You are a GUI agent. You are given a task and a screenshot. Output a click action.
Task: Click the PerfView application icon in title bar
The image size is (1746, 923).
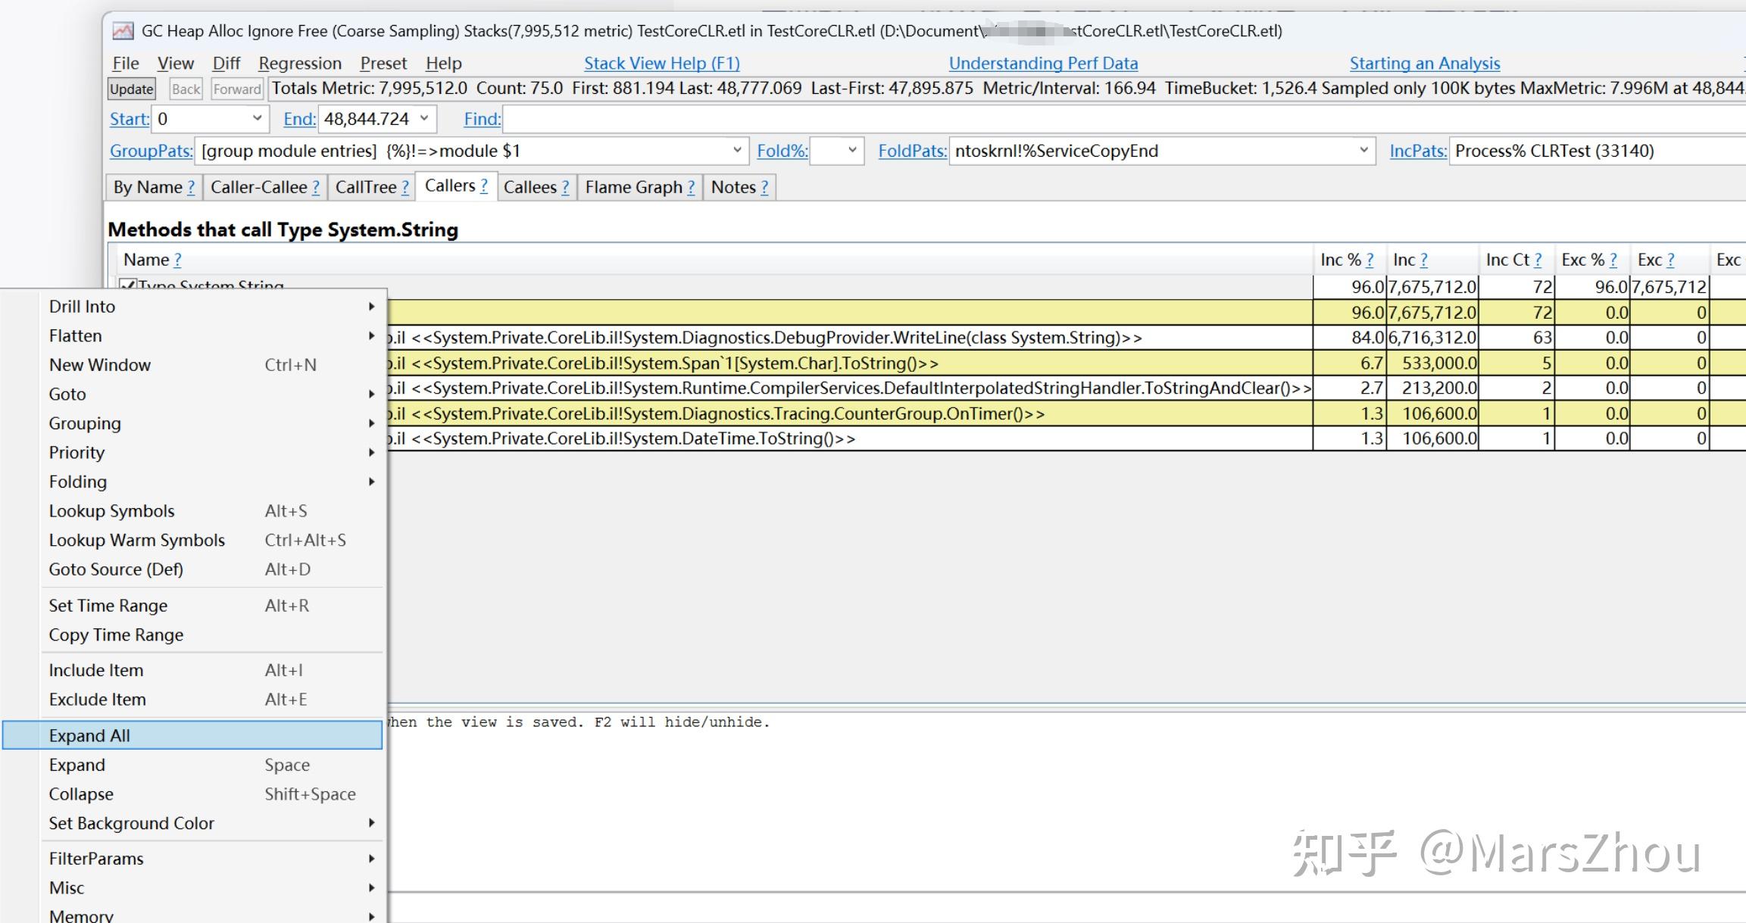coord(122,30)
